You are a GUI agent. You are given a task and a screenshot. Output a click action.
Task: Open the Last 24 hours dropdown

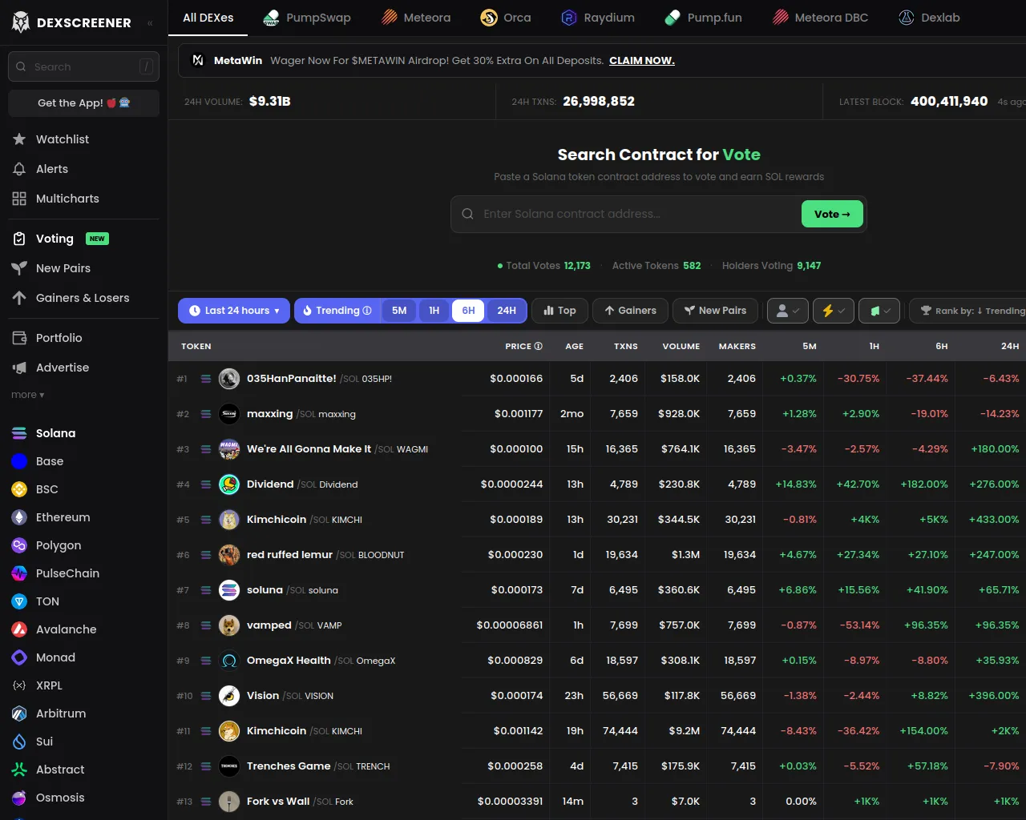234,311
